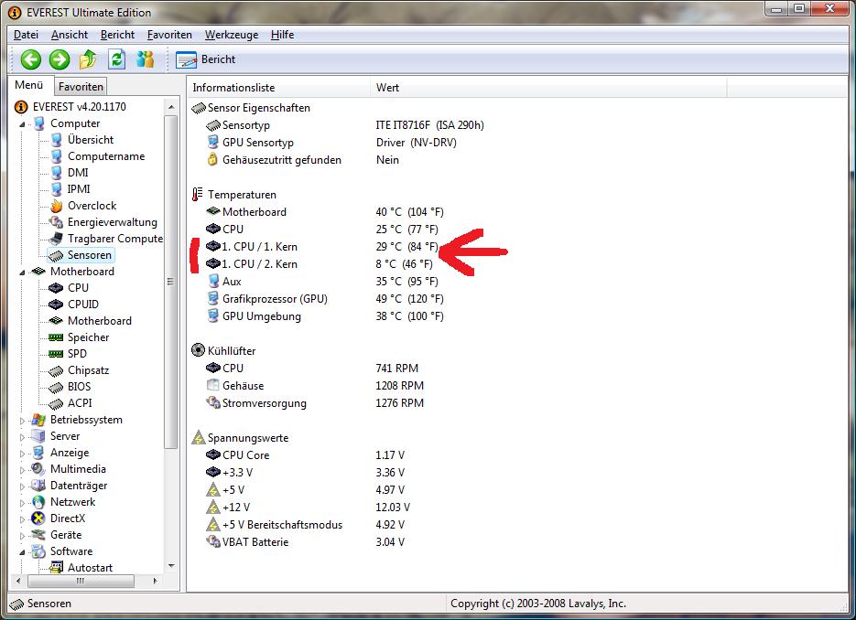The image size is (856, 620).
Task: Click the Bericht report button
Action: tap(206, 59)
